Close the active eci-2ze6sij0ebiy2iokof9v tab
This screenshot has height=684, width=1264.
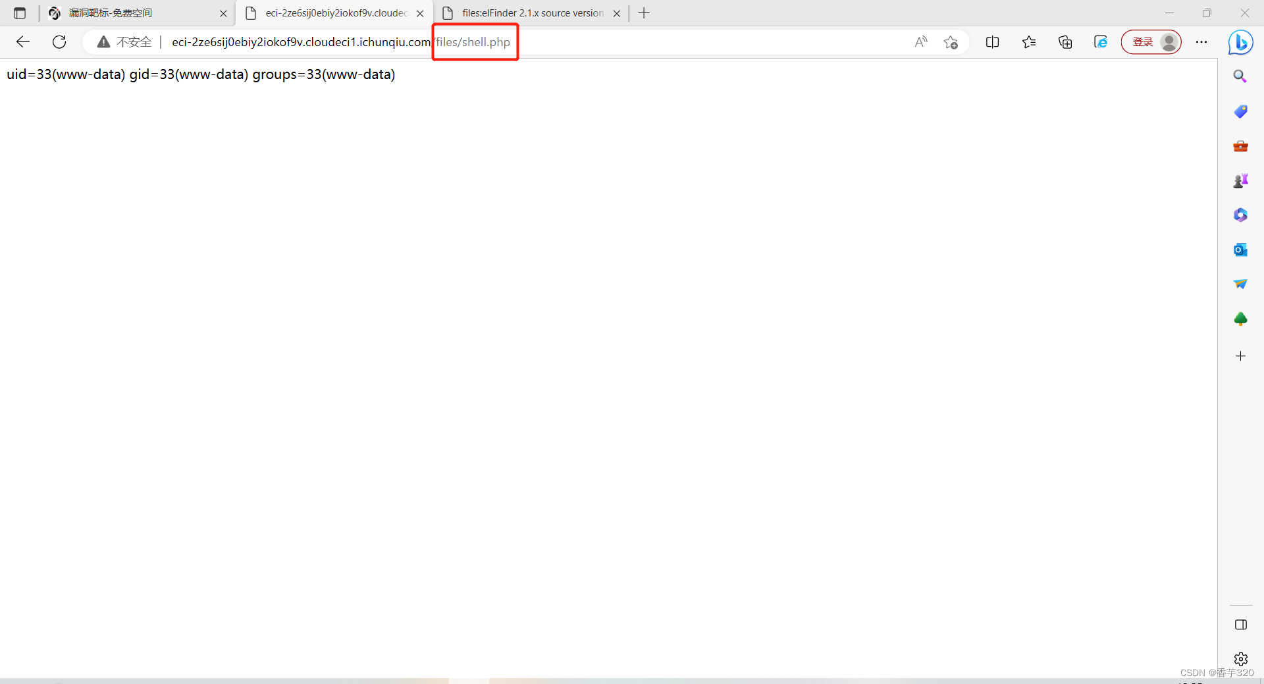[420, 13]
